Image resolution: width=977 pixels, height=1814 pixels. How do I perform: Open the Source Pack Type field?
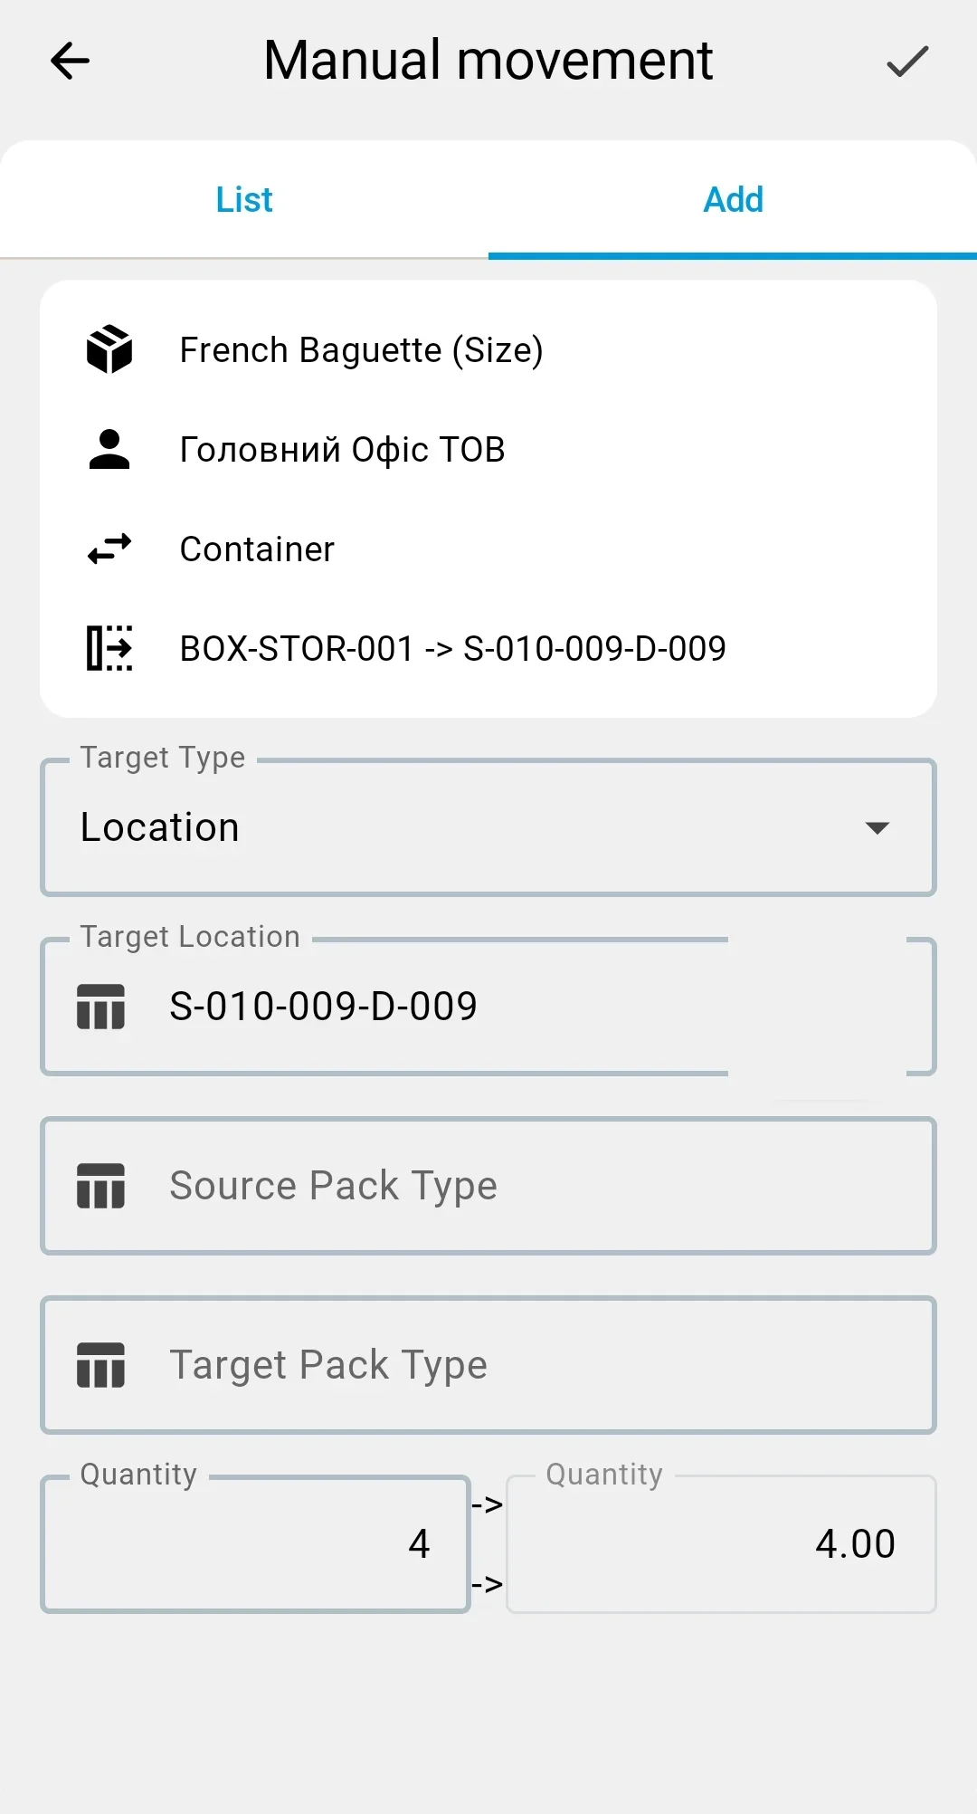488,1186
